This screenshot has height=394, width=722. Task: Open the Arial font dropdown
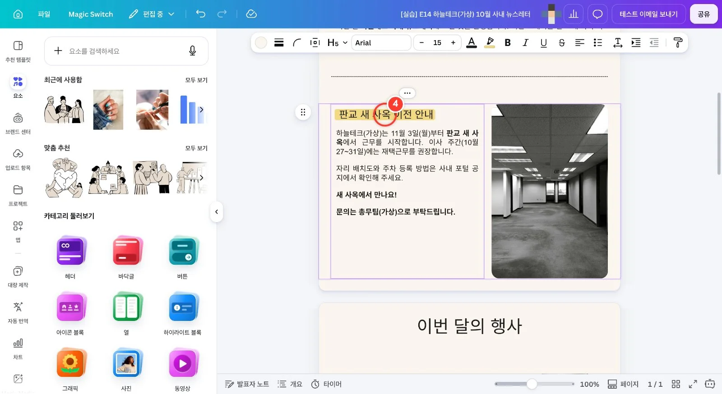tap(381, 42)
